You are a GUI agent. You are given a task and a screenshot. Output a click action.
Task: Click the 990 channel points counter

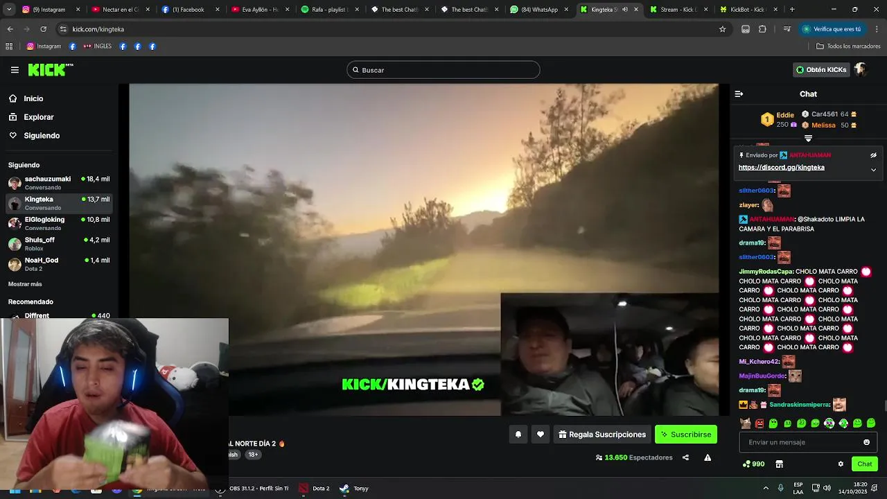pos(753,464)
